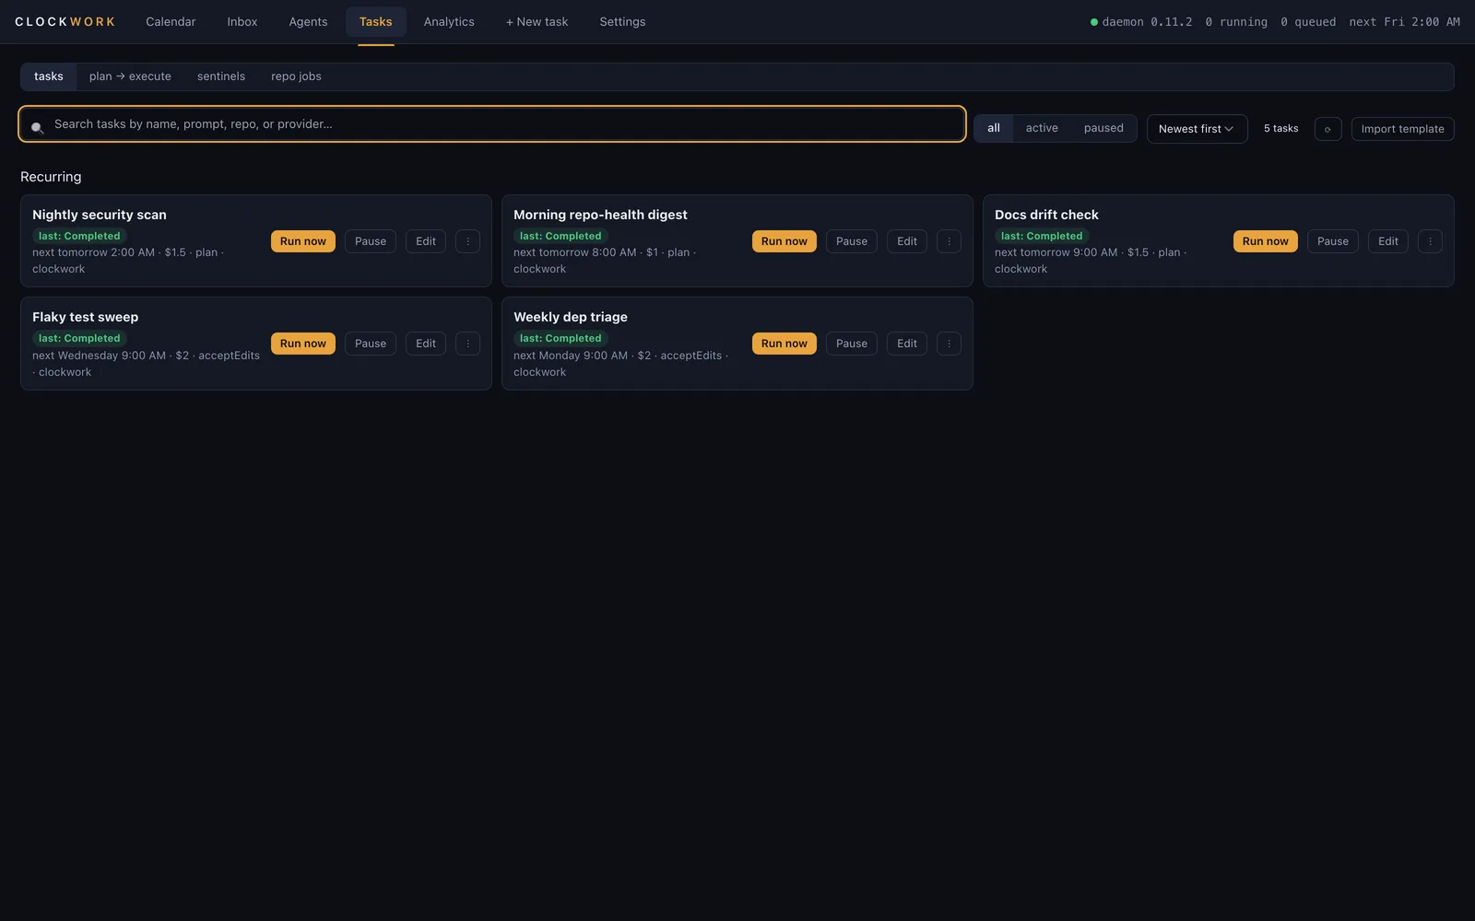This screenshot has width=1475, height=921.
Task: Create a task via + New task
Action: pyautogui.click(x=537, y=22)
